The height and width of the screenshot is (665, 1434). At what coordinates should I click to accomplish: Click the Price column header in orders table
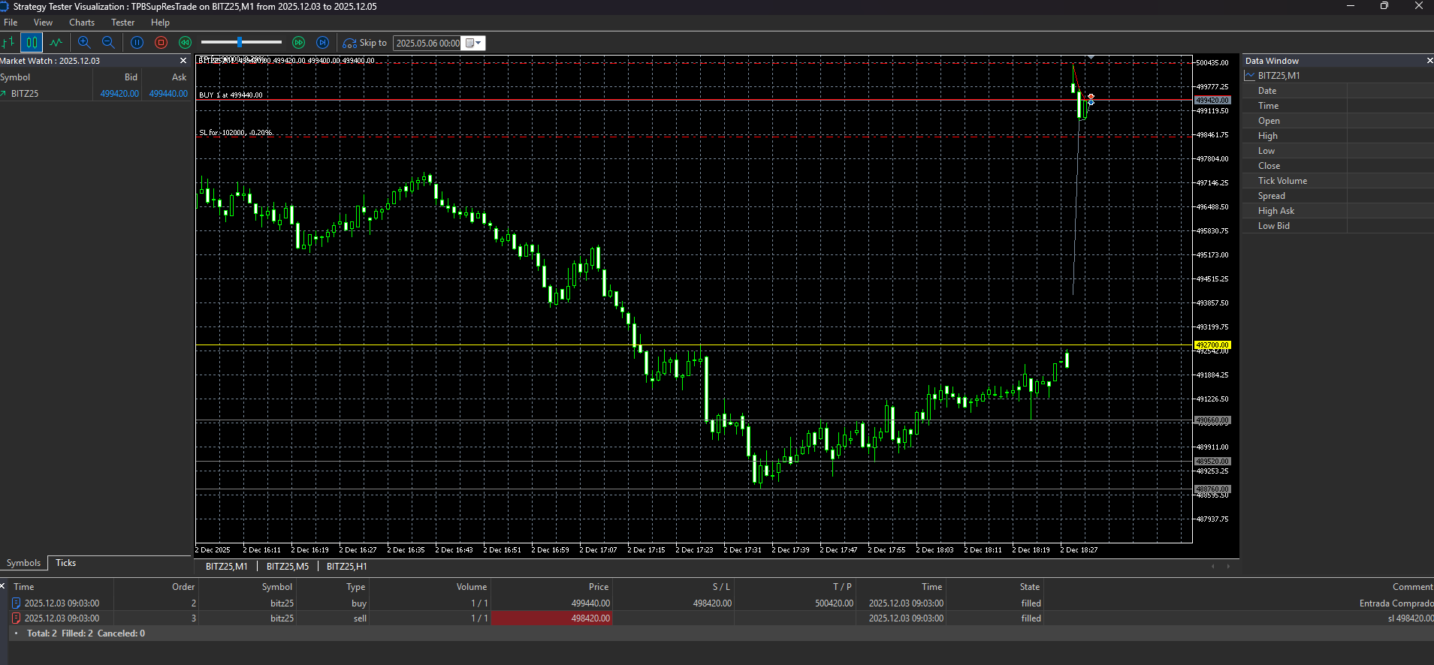click(x=599, y=587)
